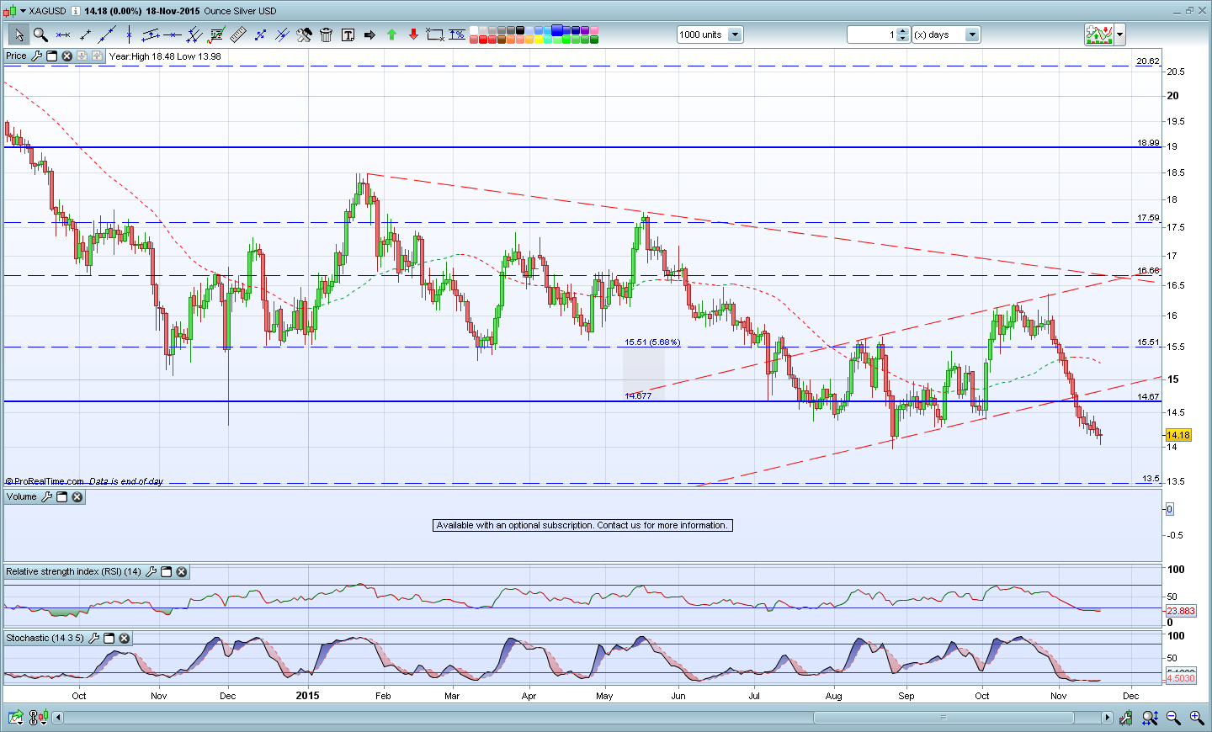Pick the horizontal segment drawing tool
The image size is (1212, 732).
(63, 34)
